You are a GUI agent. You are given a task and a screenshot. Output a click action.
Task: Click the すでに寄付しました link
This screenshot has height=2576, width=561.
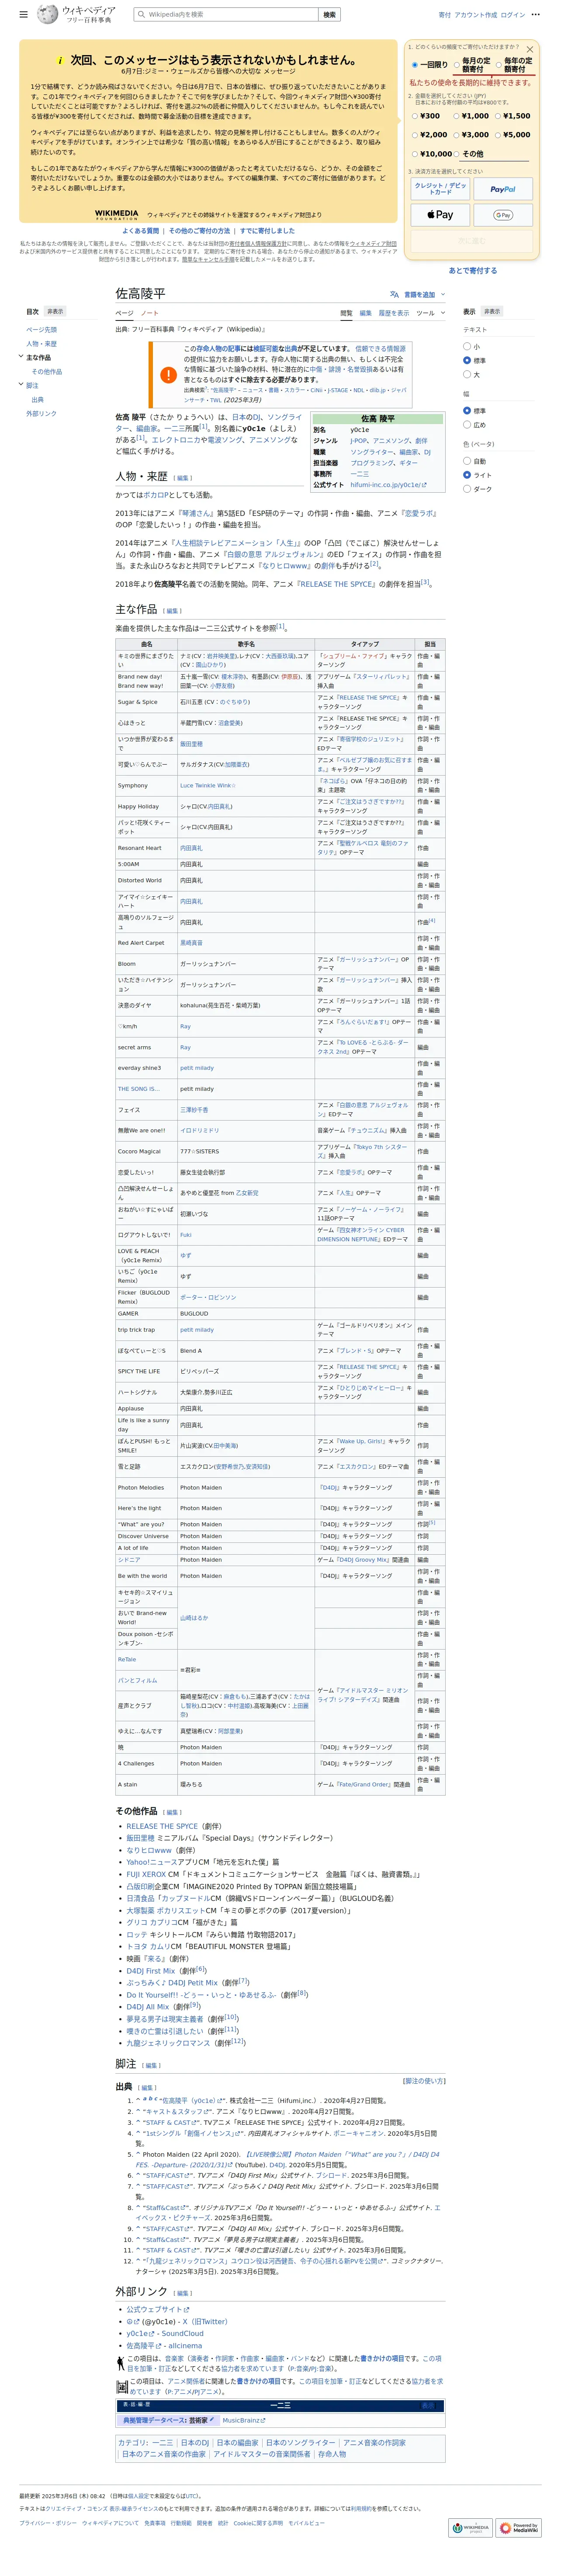(x=267, y=231)
